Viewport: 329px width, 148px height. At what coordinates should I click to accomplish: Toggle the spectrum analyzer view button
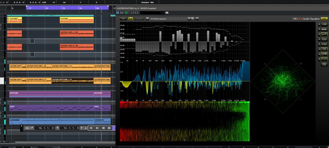(324, 29)
